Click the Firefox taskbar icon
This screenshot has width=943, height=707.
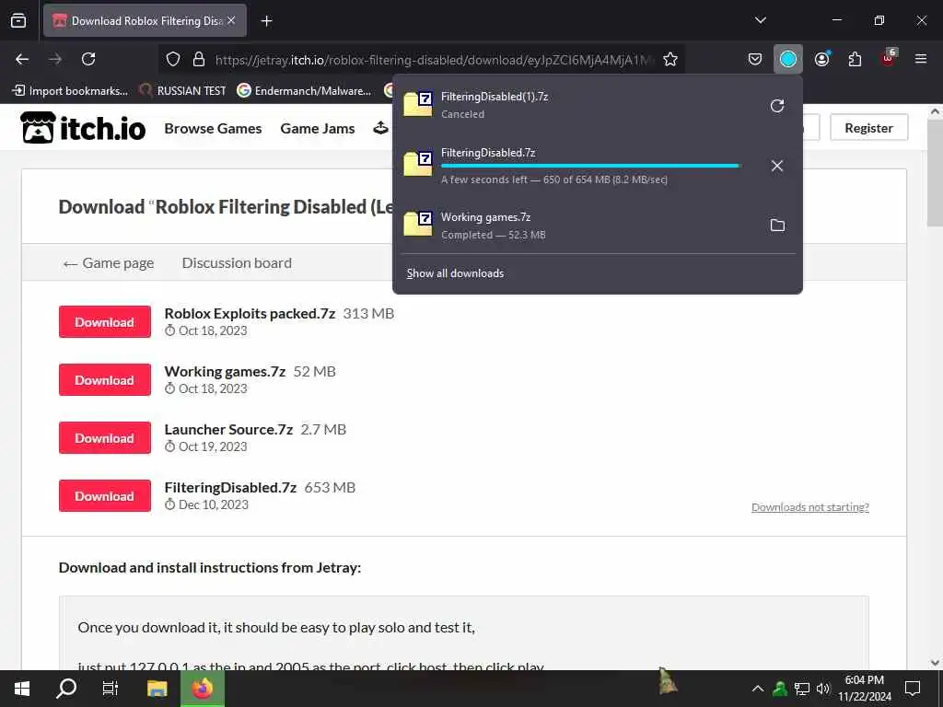pyautogui.click(x=203, y=689)
